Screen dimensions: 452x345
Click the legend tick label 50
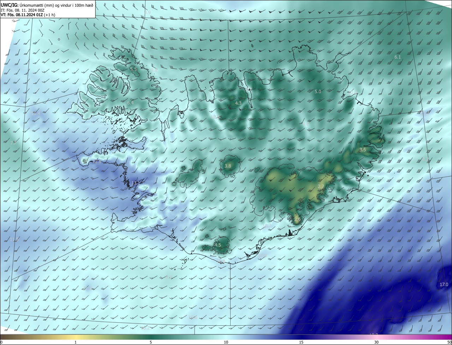(x=449, y=343)
